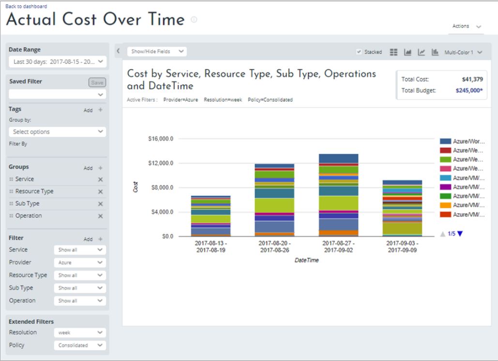Open the Resolution week dropdown

point(79,333)
